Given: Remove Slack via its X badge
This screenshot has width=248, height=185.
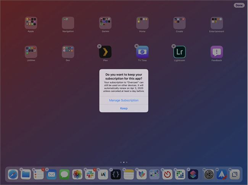Looking at the screenshot, I should click(x=85, y=169).
